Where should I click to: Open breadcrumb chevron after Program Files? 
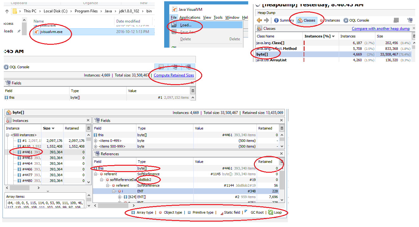coord(101,11)
